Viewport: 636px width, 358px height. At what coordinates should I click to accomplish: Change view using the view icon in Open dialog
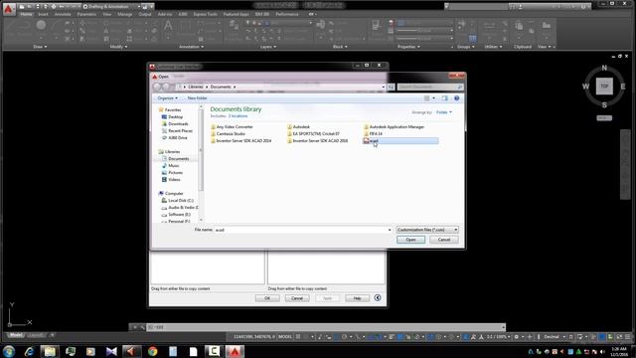click(x=426, y=98)
